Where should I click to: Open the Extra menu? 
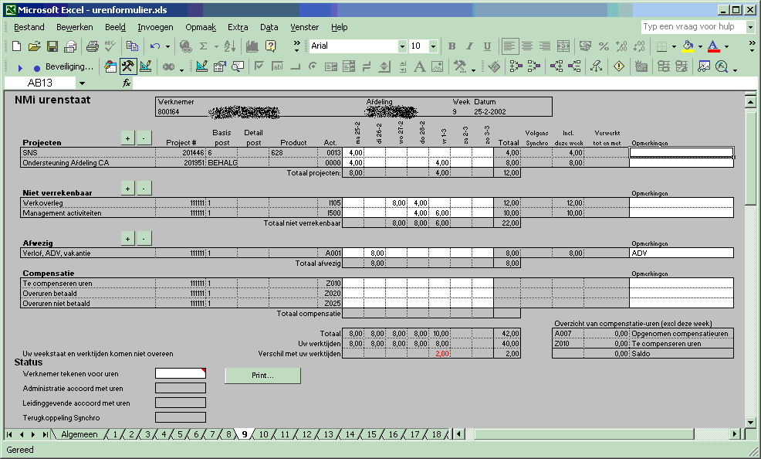[x=238, y=27]
